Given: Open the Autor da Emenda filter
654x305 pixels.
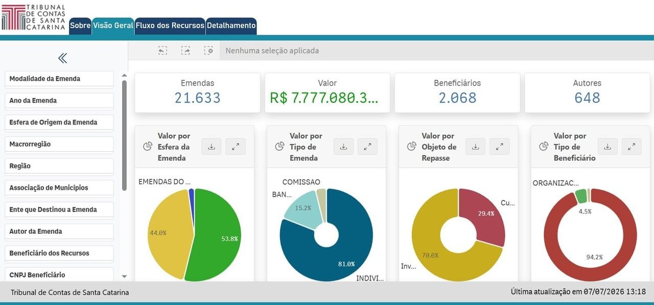Looking at the screenshot, I should [x=59, y=232].
